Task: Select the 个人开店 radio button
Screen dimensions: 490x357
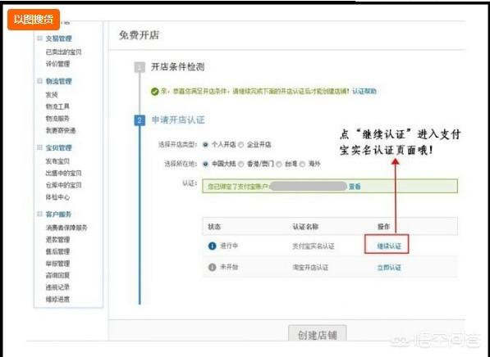Action: [x=205, y=145]
